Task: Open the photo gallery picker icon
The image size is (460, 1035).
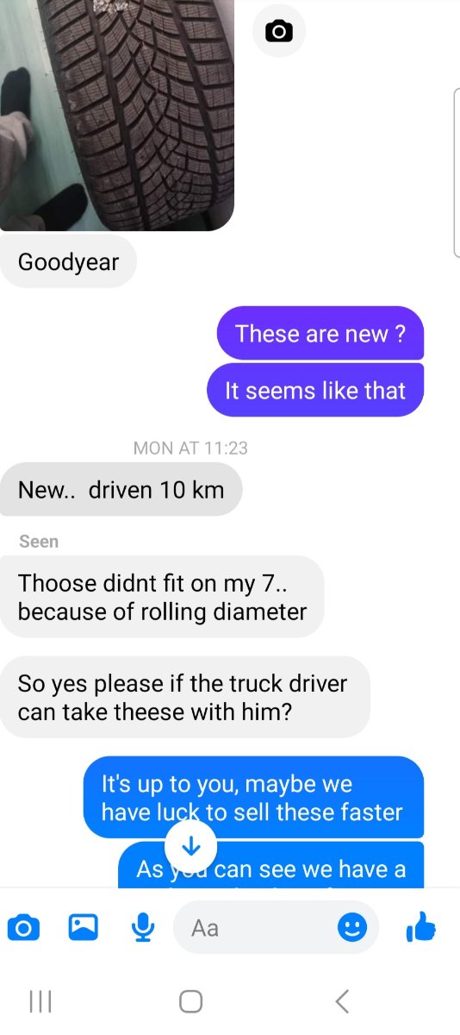Action: point(83,928)
